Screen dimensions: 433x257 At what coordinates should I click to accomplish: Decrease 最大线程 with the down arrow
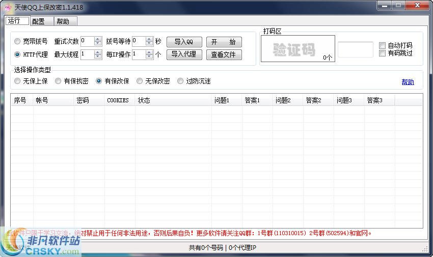(98, 57)
